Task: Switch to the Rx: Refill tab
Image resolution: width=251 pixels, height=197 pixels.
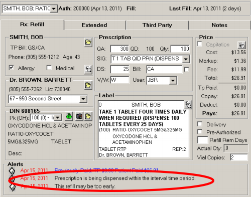Action: [x=32, y=25]
